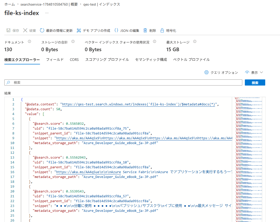Click info icon beside ベクター インデックス クォータの使用状況
This screenshot has width=280, height=222.
(155, 41)
